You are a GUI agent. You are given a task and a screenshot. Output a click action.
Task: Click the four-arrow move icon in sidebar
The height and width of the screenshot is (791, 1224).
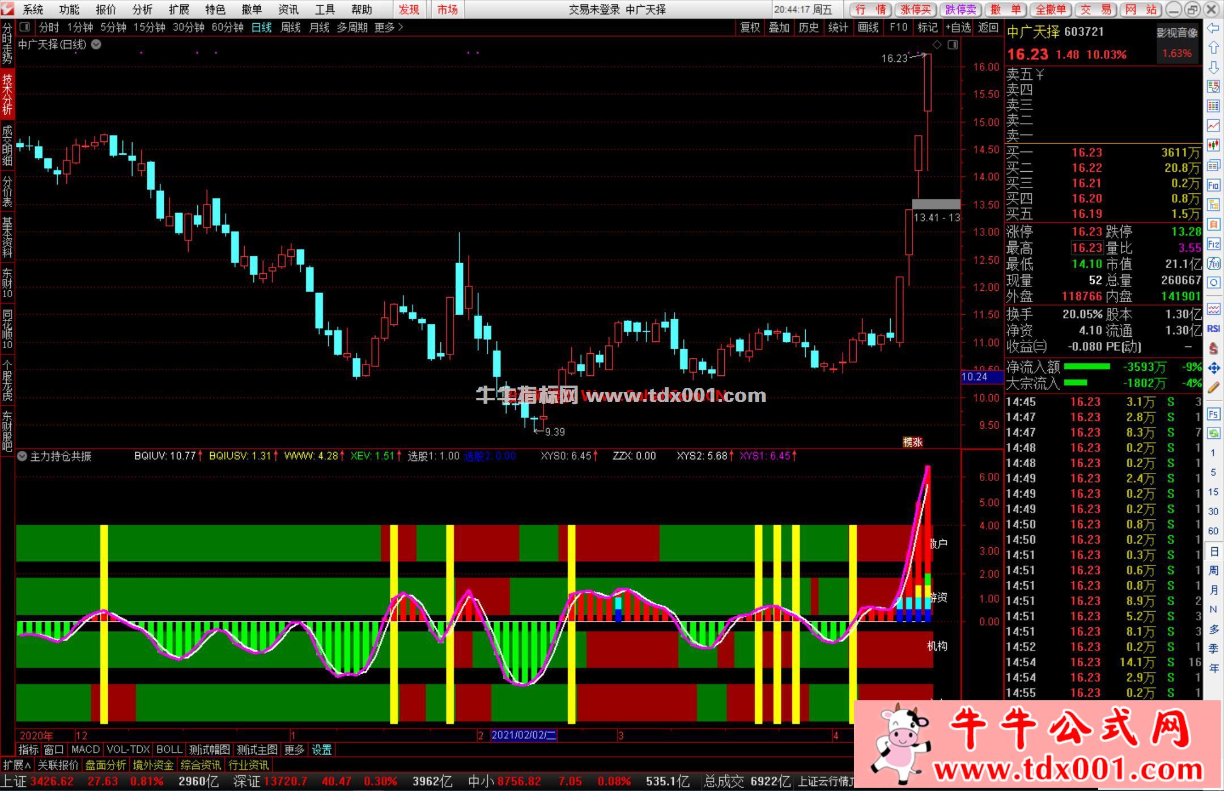point(1213,368)
